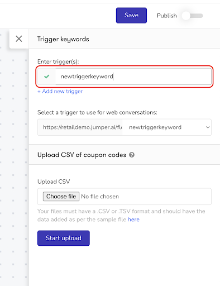Open help tooltip for coupon codes CSV
Image resolution: width=220 pixels, height=286 pixels.
coord(132,155)
